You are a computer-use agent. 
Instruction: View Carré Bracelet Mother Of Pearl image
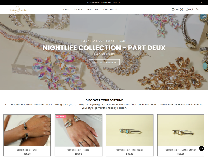(x=181, y=130)
